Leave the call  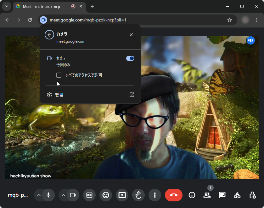(173, 195)
